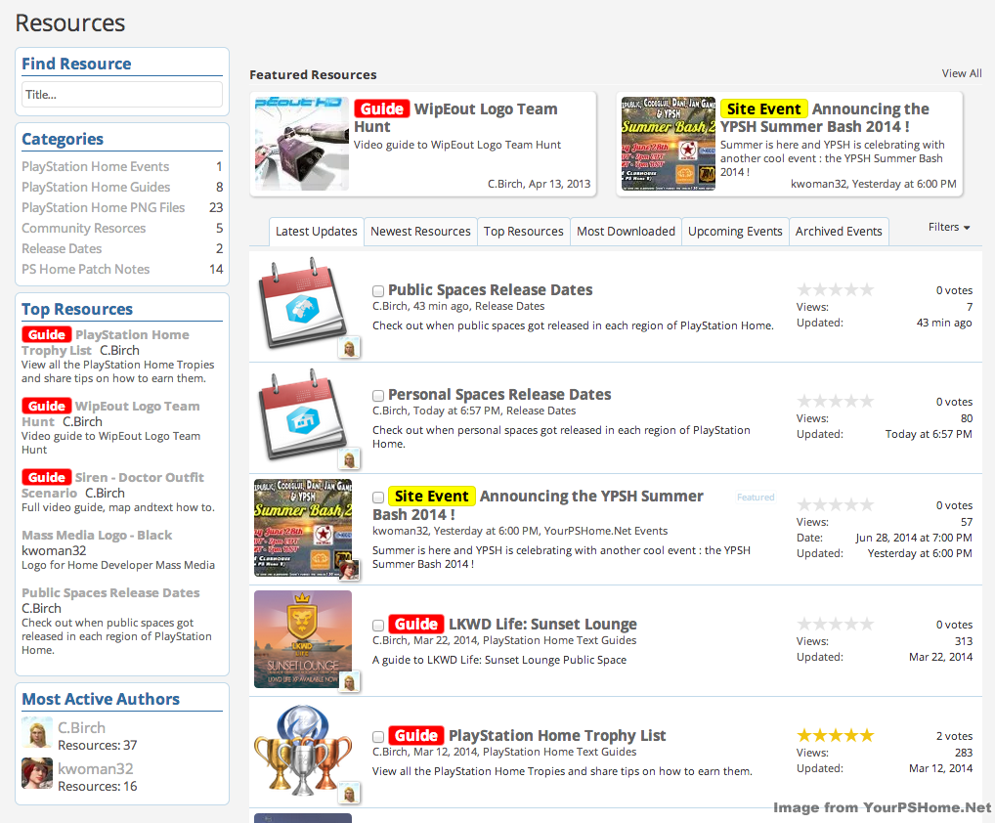The height and width of the screenshot is (823, 995).
Task: Open the PlayStation Home Events category
Action: [95, 167]
